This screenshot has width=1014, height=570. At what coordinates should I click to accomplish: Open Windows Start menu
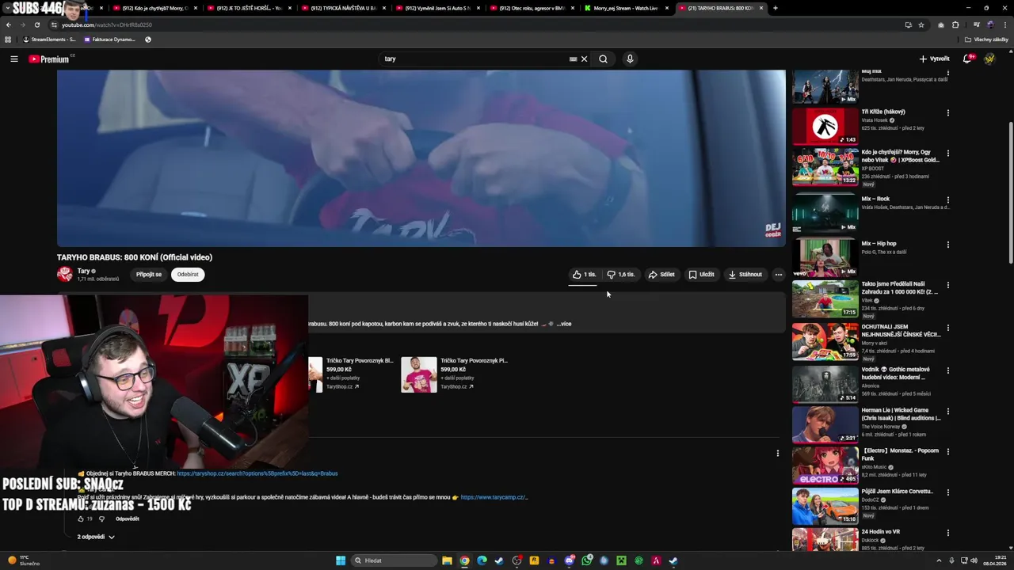point(341,560)
